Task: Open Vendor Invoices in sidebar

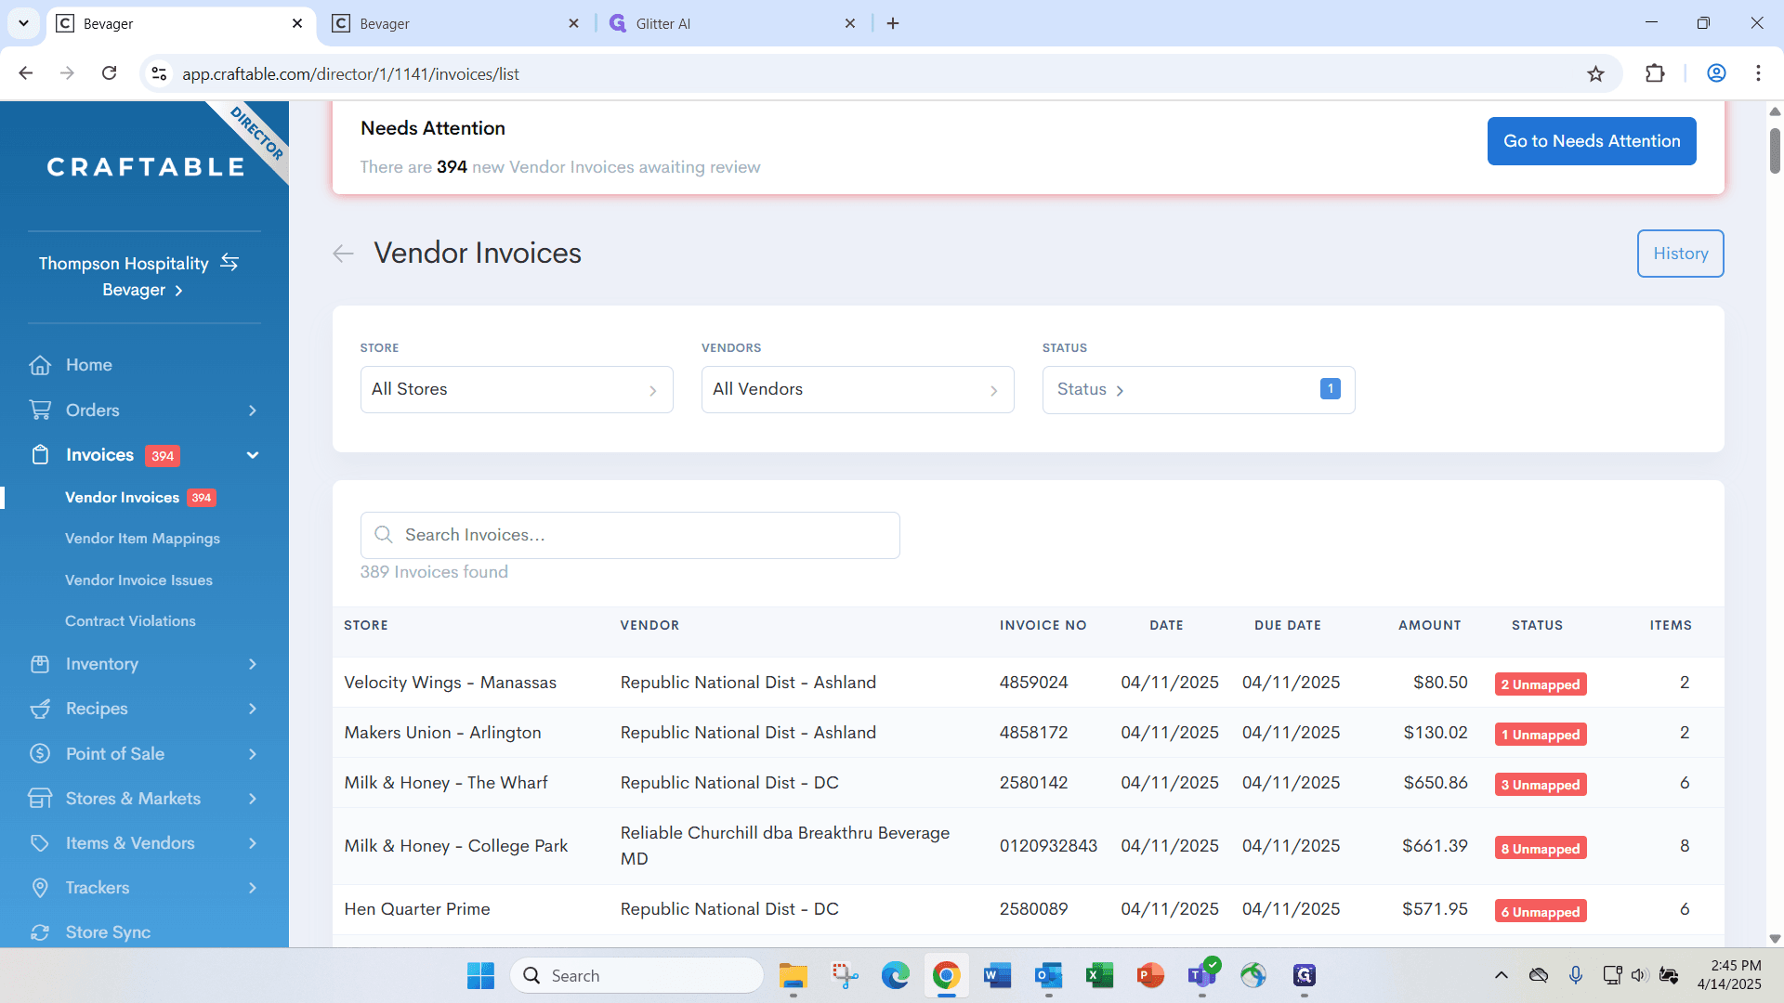Action: [x=122, y=498]
